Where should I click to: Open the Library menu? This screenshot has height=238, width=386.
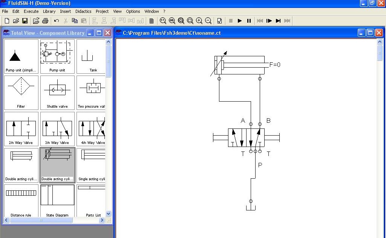coord(49,11)
